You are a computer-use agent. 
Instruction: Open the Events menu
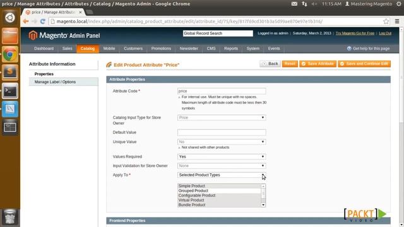click(x=273, y=49)
